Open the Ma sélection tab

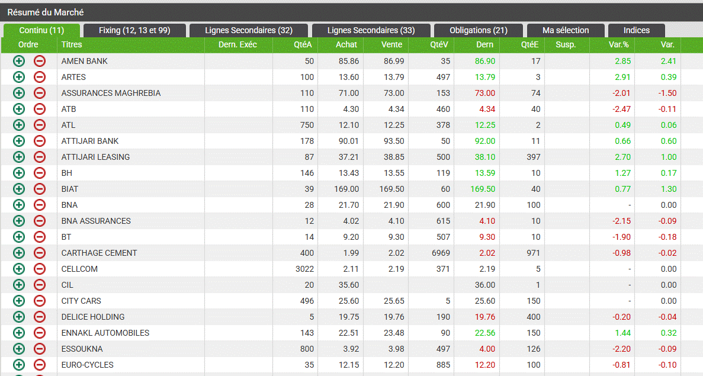[x=566, y=30]
